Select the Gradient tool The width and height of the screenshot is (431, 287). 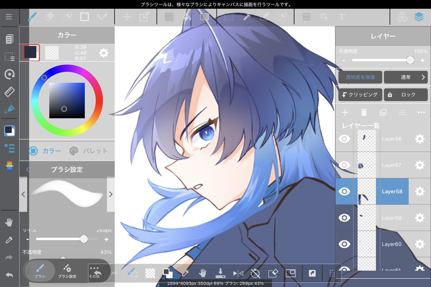coord(205,17)
